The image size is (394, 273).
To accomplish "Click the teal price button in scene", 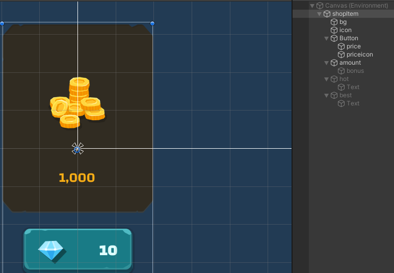I will pyautogui.click(x=78, y=250).
